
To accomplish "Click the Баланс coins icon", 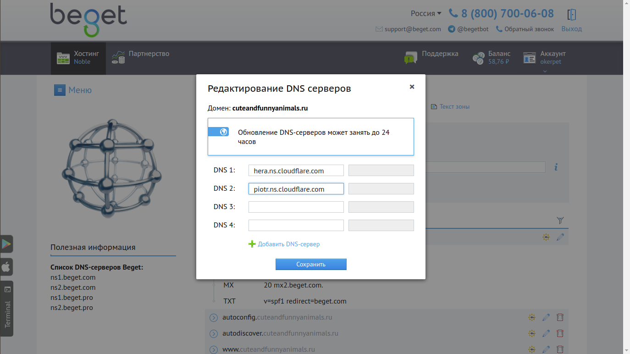I will 478,58.
